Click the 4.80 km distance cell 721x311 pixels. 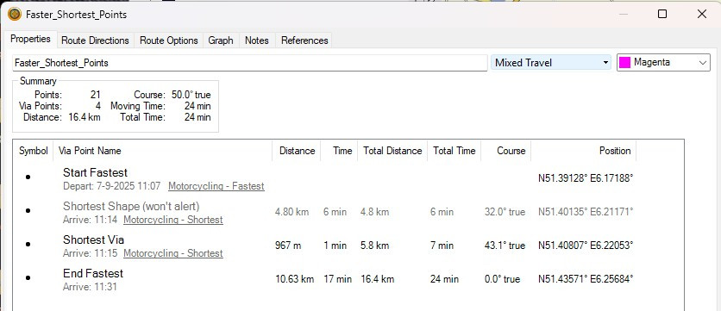[x=292, y=212]
